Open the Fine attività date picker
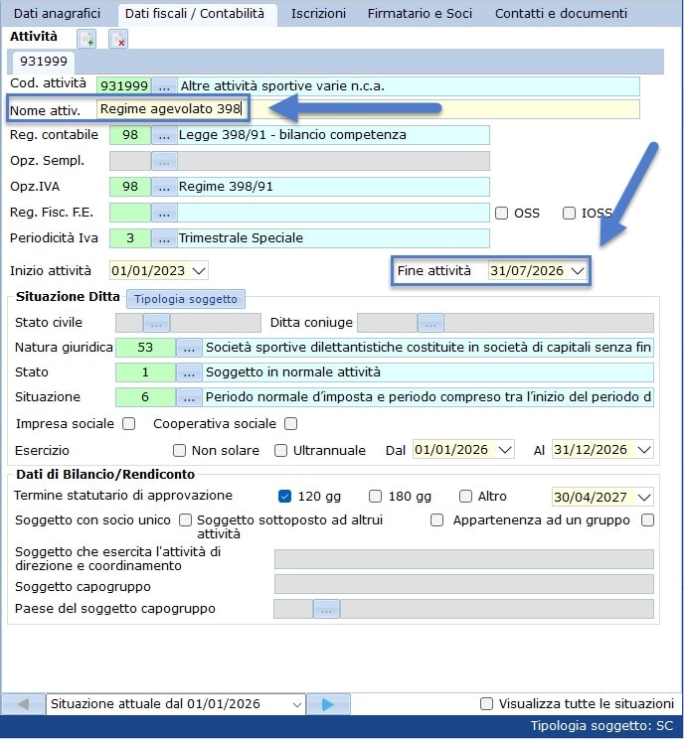This screenshot has width=684, height=739. click(578, 271)
